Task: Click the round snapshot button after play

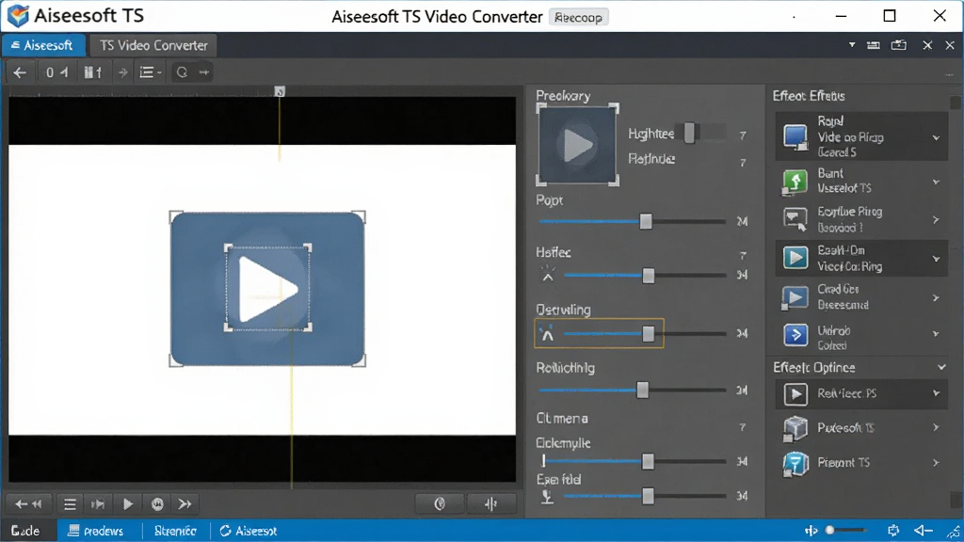Action: [x=157, y=504]
